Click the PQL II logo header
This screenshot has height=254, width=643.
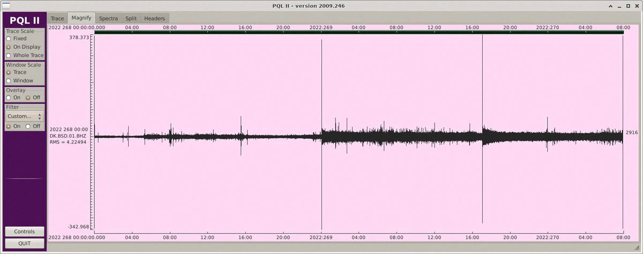pyautogui.click(x=25, y=21)
